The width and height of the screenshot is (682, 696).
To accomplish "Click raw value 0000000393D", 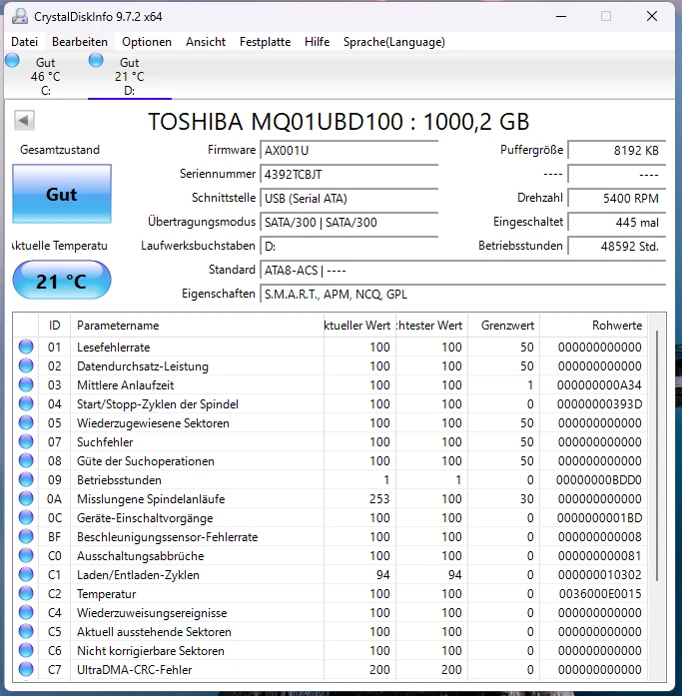I will 599,404.
